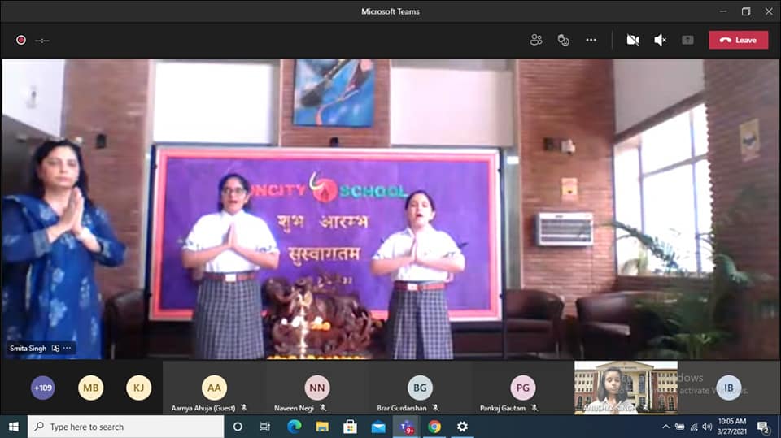Open Microsoft Store from taskbar
The height and width of the screenshot is (438, 781).
(350, 427)
